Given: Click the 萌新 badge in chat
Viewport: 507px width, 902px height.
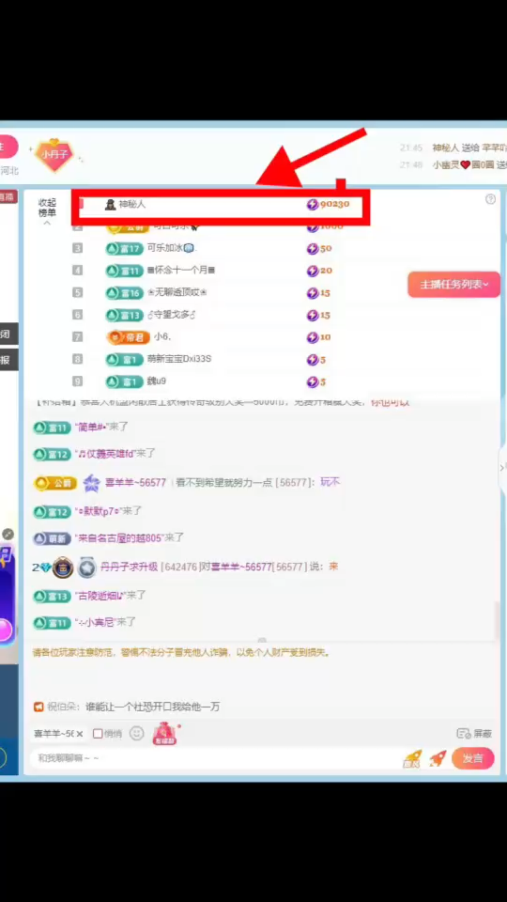Looking at the screenshot, I should point(53,538).
